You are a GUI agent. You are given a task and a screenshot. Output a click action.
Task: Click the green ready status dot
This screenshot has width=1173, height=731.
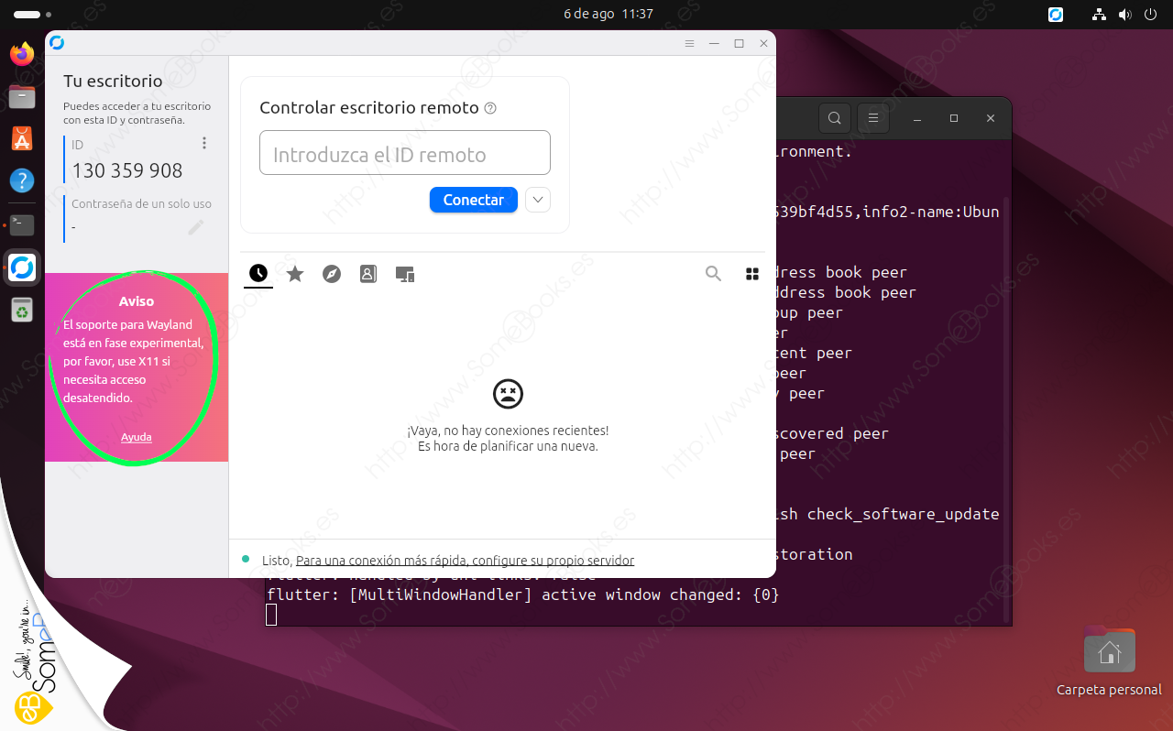pos(246,559)
